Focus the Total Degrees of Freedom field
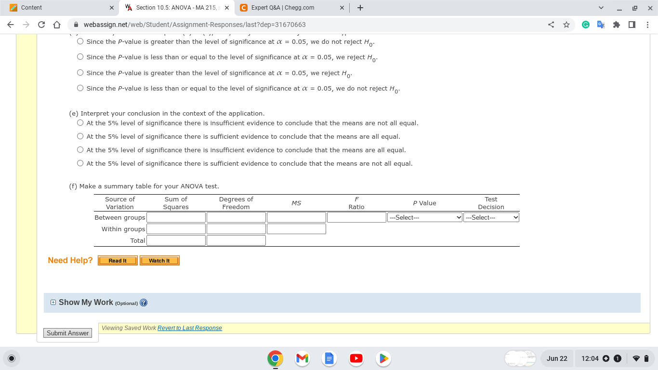This screenshot has width=658, height=370. point(236,240)
